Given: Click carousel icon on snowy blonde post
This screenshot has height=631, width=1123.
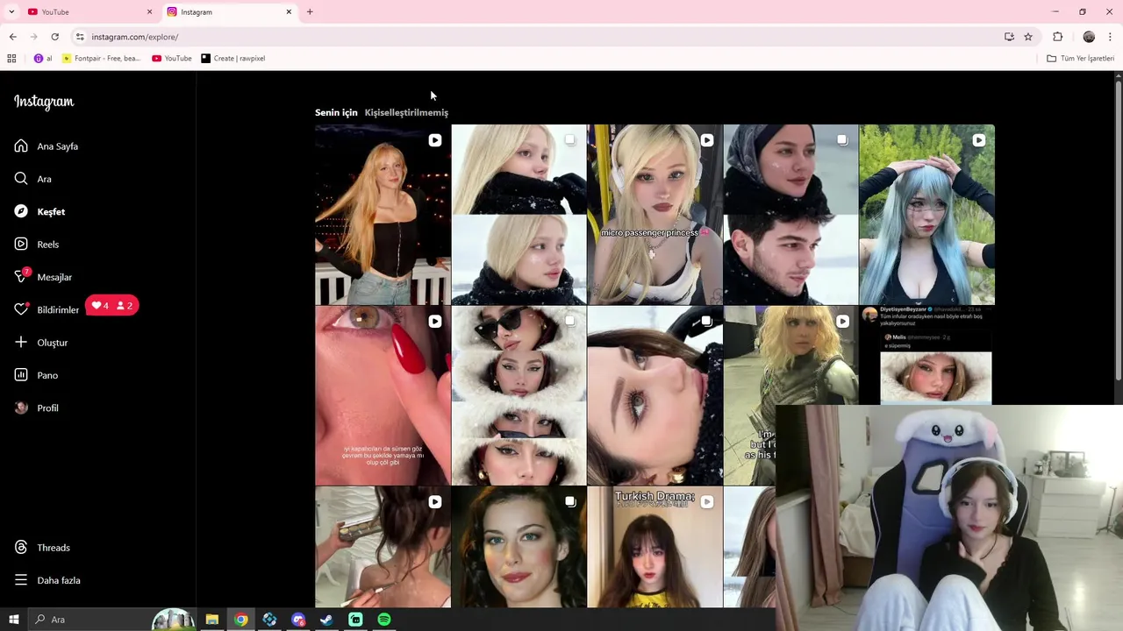Looking at the screenshot, I should pyautogui.click(x=570, y=140).
